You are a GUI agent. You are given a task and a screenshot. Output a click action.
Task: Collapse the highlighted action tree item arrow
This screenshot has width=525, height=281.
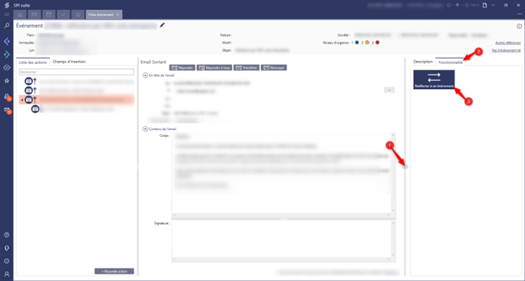(x=22, y=100)
